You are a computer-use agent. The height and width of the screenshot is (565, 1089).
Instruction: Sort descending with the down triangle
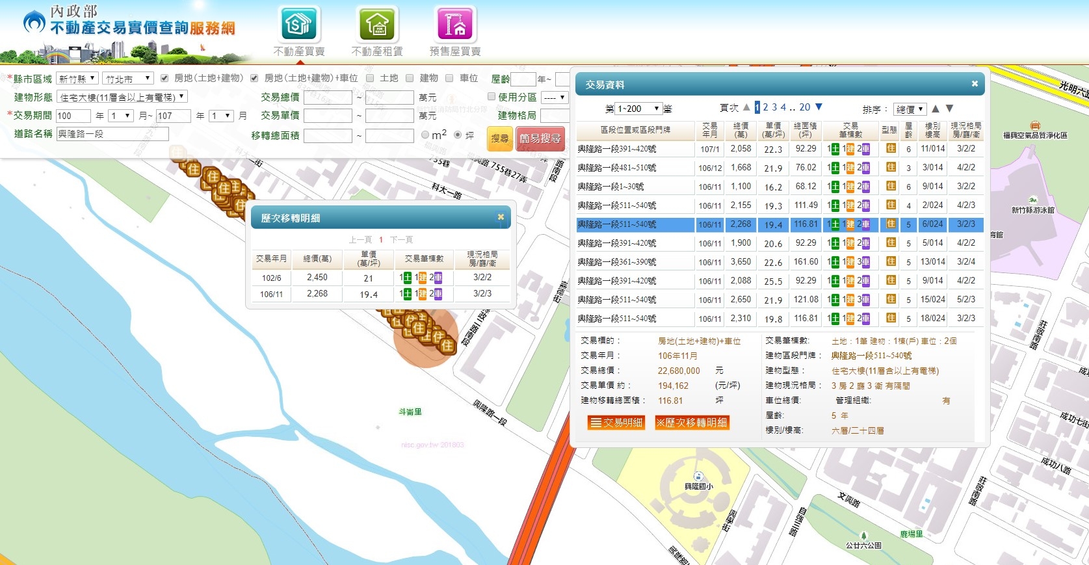click(949, 109)
